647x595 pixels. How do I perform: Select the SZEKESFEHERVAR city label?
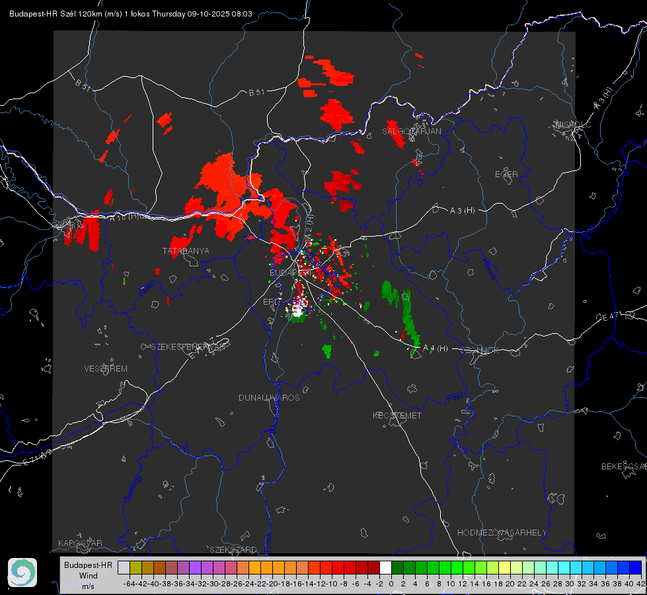(x=187, y=347)
